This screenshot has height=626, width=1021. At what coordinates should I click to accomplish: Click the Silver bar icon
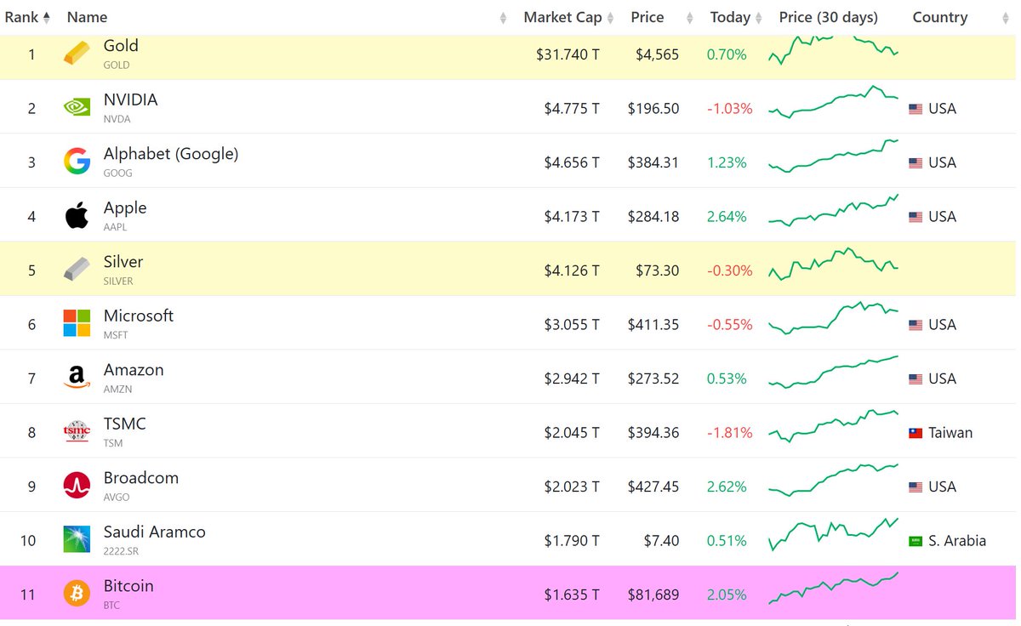(76, 270)
